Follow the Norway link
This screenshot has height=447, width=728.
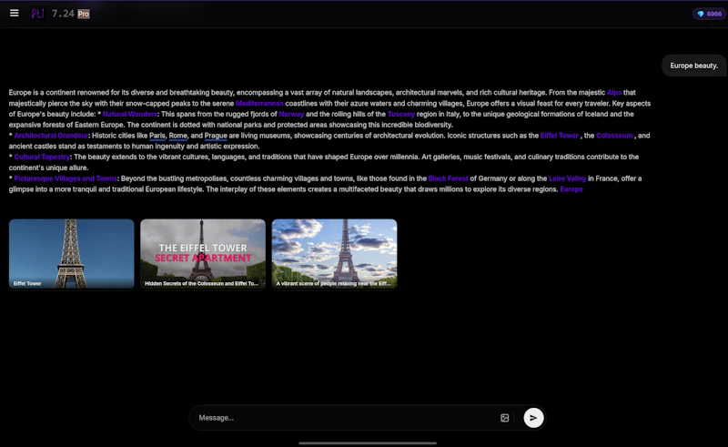click(291, 114)
